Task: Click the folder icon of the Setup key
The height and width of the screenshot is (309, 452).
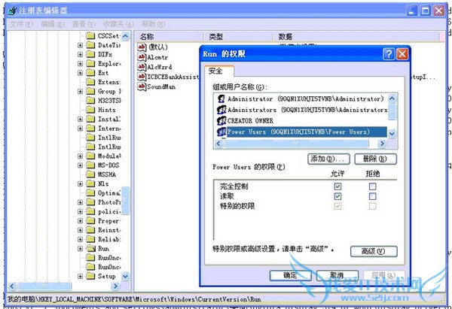Action: click(91, 276)
